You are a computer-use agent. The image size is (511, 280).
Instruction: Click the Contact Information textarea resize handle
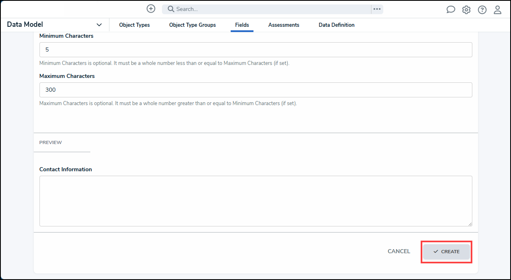470,224
